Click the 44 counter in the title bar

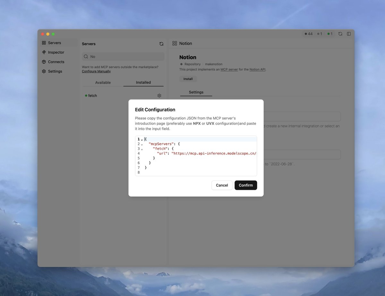coord(308,33)
